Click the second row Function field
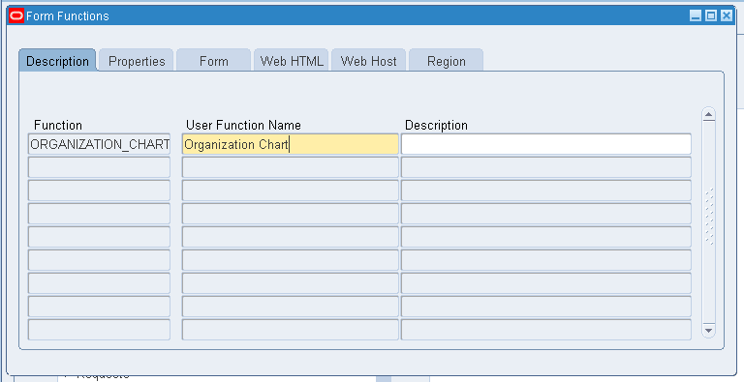The width and height of the screenshot is (744, 382). pyautogui.click(x=99, y=167)
